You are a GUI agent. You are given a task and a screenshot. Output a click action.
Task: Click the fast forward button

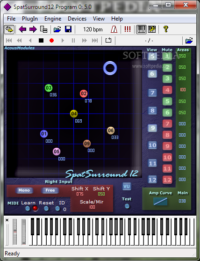coord(84,40)
